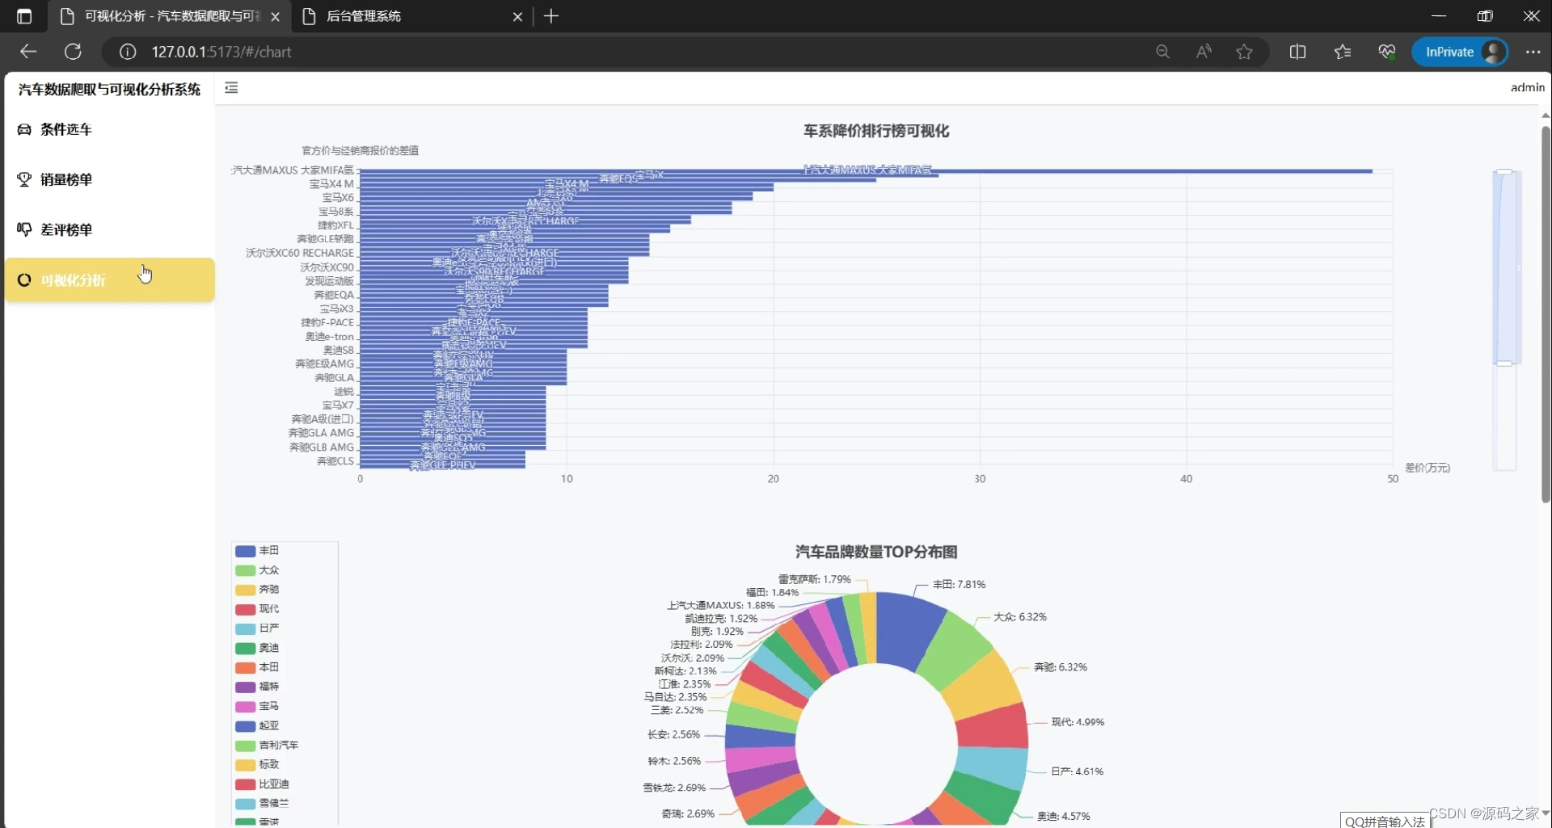The width and height of the screenshot is (1552, 828).
Task: Toggle 奥迪 legend entry
Action: point(257,648)
